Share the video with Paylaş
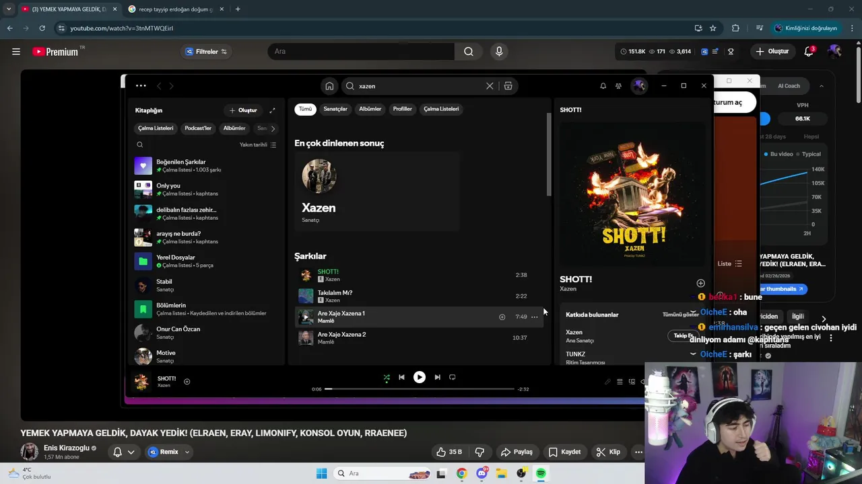 (x=517, y=452)
